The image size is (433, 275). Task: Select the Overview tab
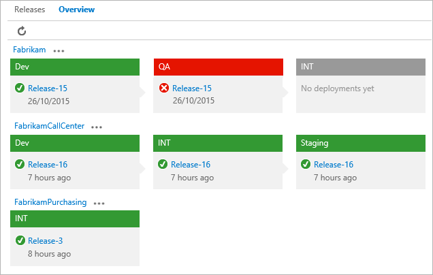coord(76,10)
